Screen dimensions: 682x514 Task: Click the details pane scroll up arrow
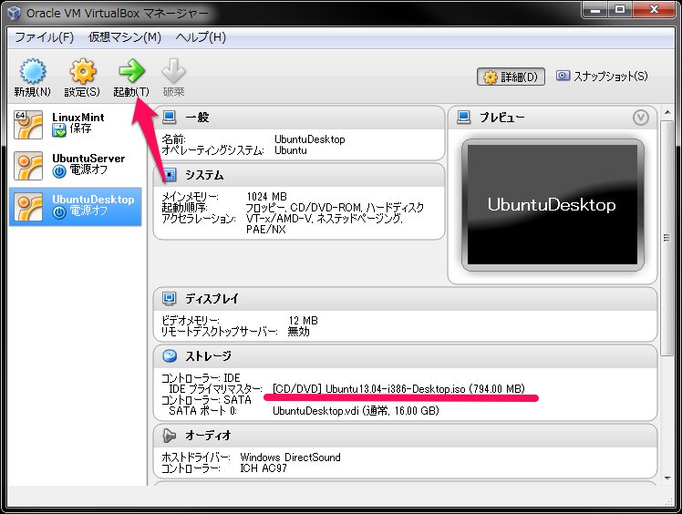pyautogui.click(x=667, y=113)
